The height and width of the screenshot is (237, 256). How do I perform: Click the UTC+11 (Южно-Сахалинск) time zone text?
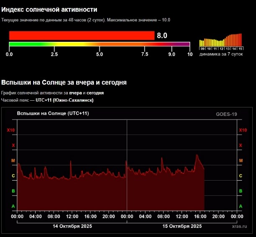[x=64, y=100]
